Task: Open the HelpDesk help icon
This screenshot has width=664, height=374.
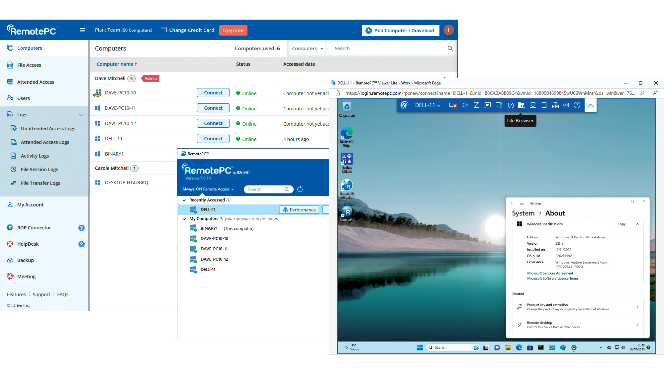Action: click(81, 244)
